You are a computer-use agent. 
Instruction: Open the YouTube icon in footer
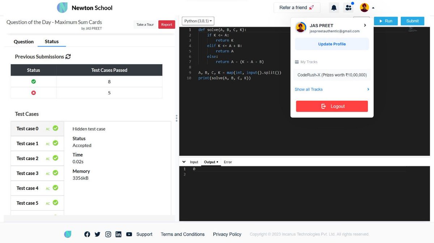tap(129, 234)
